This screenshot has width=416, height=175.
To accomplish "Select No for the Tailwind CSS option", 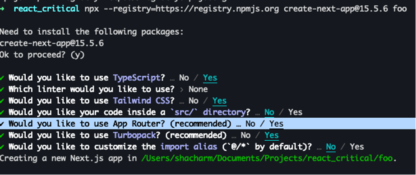I will pyautogui.click(x=194, y=101).
